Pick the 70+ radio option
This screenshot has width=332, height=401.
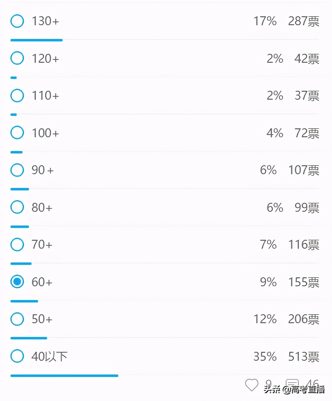point(17,245)
